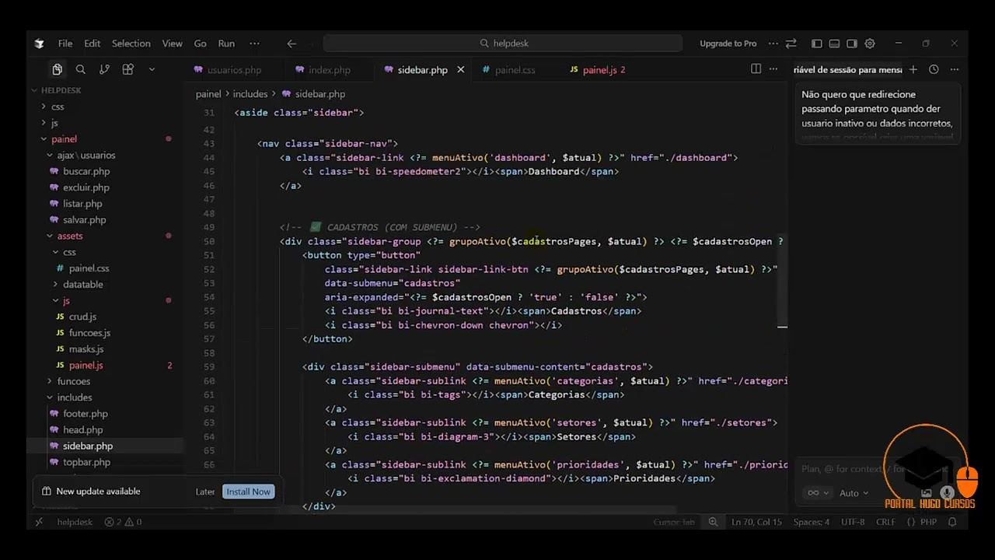Open the Source Control icon

tap(104, 69)
